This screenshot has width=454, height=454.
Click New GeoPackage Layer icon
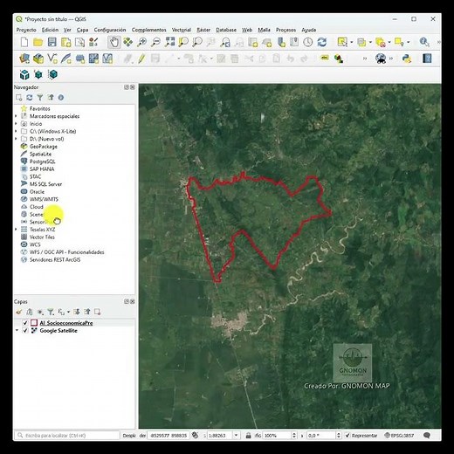click(x=38, y=58)
